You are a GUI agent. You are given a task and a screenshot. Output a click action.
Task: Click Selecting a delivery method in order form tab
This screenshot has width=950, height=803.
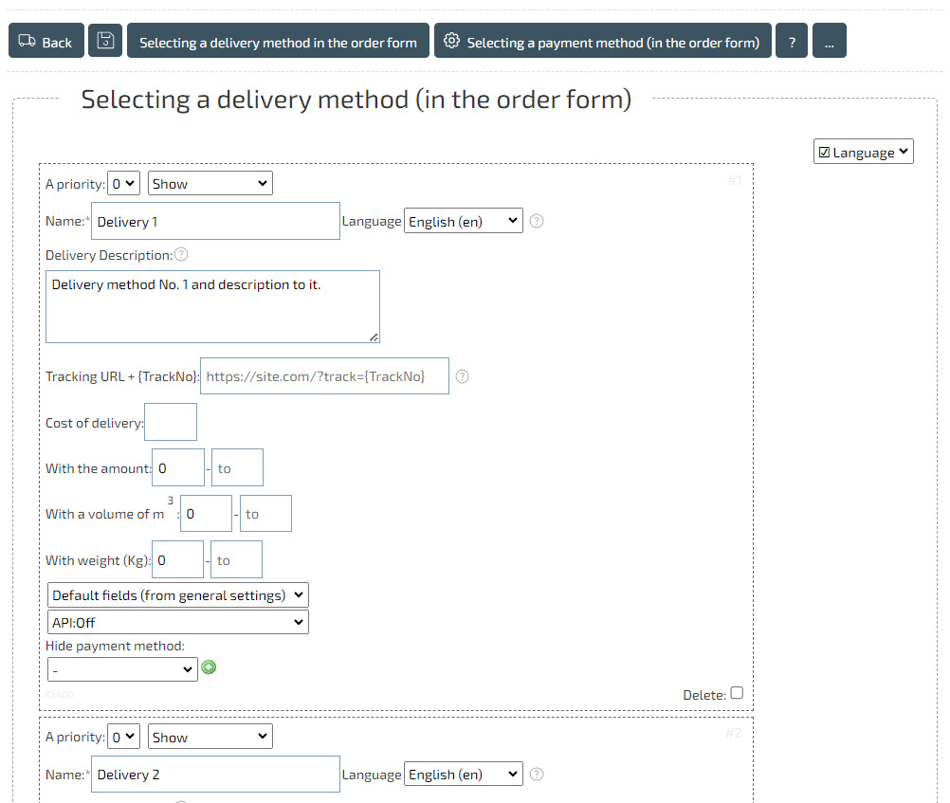pyautogui.click(x=278, y=42)
